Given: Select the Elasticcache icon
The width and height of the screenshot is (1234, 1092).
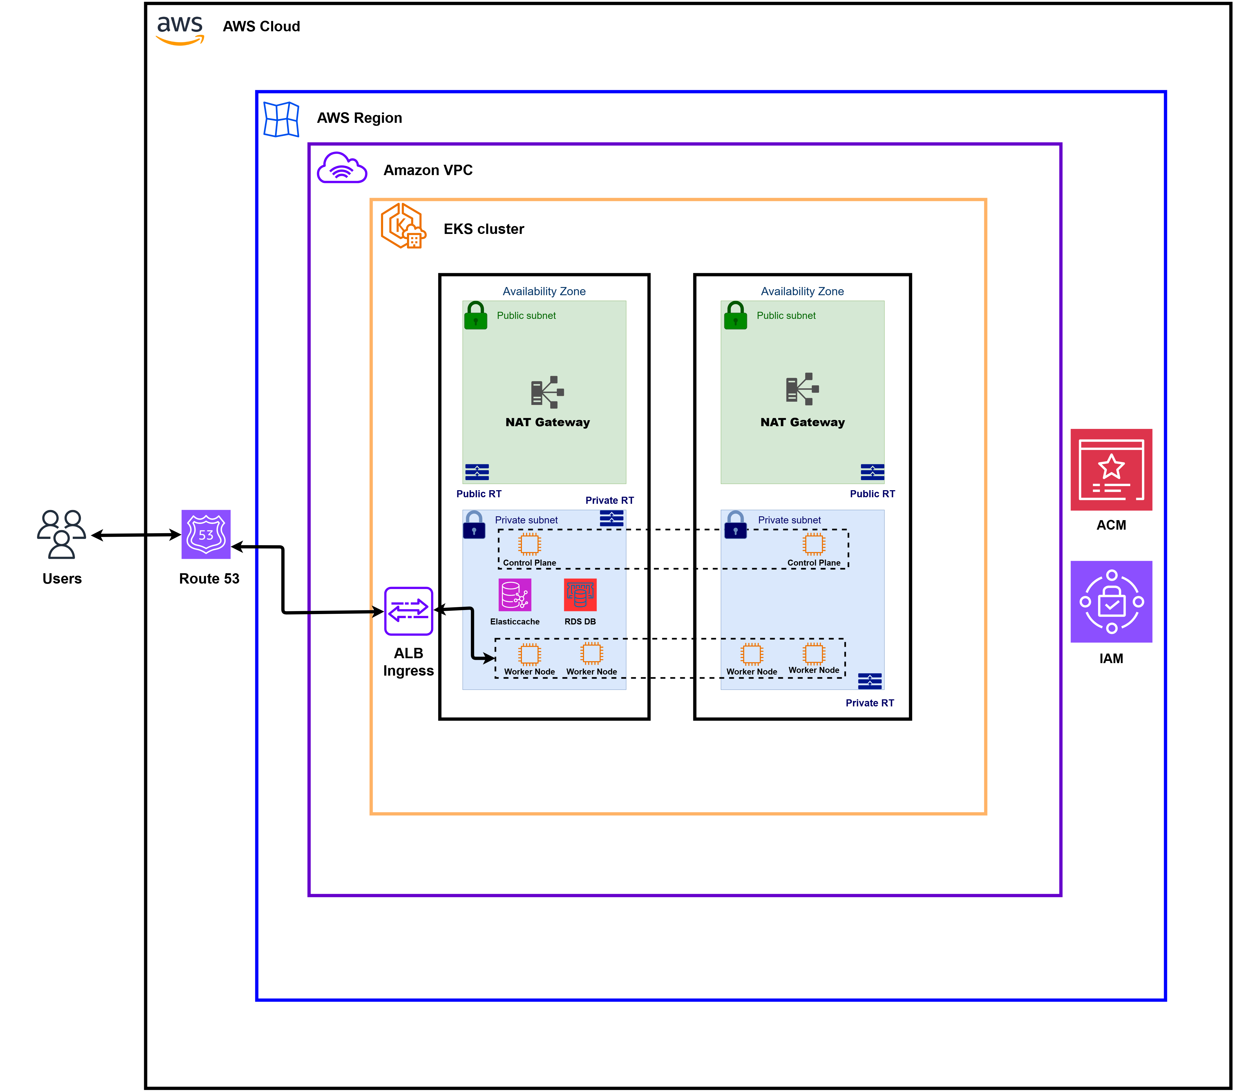Looking at the screenshot, I should 515,594.
